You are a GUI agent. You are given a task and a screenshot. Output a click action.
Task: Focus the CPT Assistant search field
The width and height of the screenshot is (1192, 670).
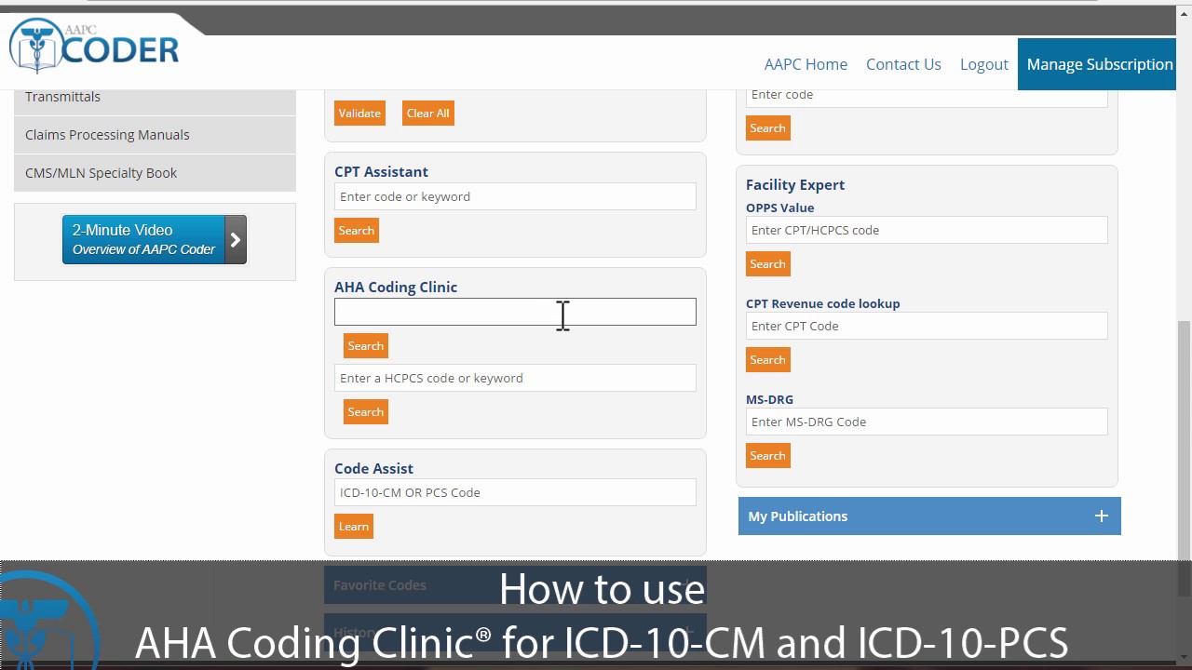515,196
